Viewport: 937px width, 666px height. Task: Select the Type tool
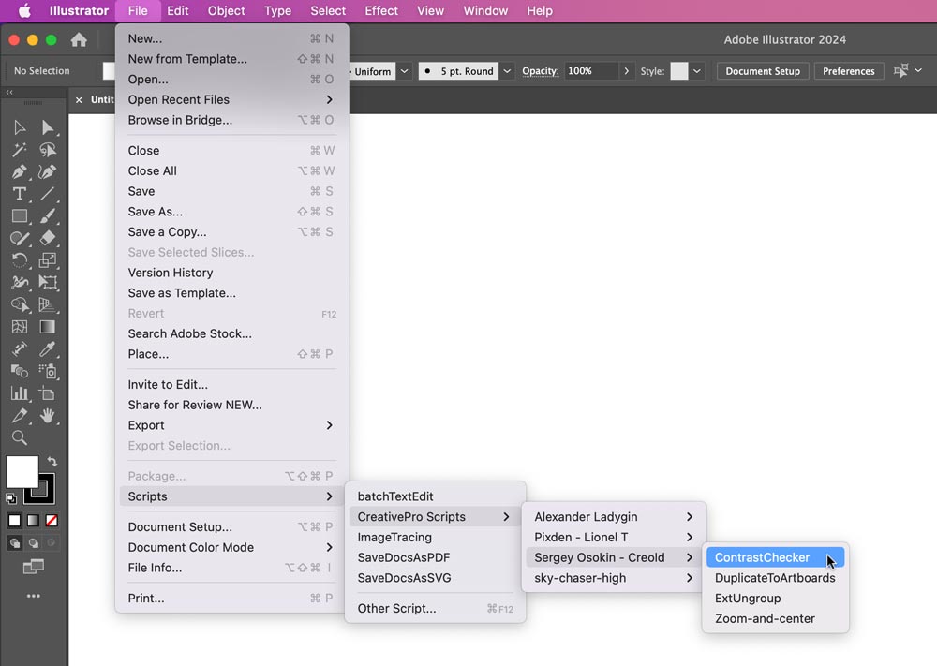(x=19, y=194)
